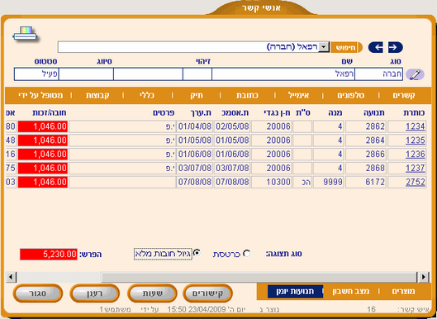437x319 pixels.
Task: Click the חיפוש search button
Action: click(346, 47)
